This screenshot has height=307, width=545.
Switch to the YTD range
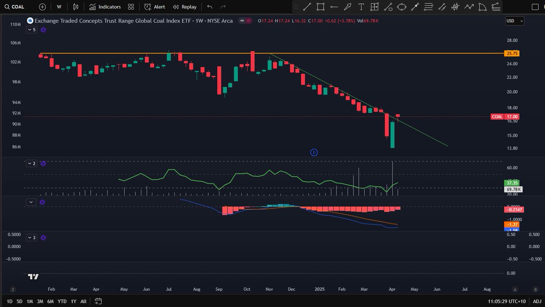[x=63, y=301]
